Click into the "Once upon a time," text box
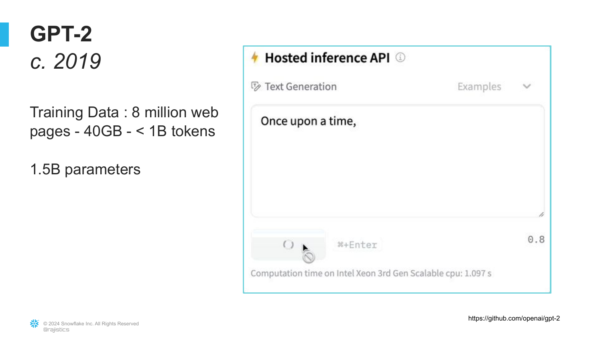602x339 pixels. tap(397, 161)
